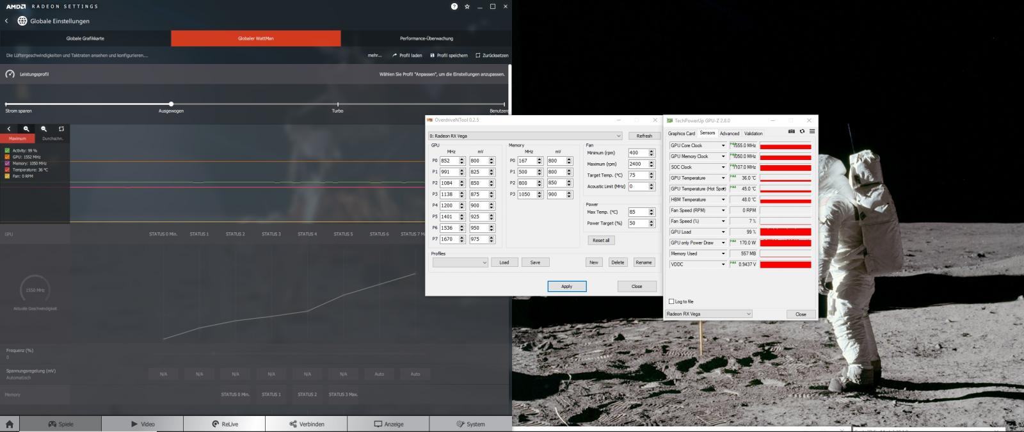Screen dimensions: 1024x432
Task: Select the Durchschn. graph mode
Action: pyautogui.click(x=52, y=138)
